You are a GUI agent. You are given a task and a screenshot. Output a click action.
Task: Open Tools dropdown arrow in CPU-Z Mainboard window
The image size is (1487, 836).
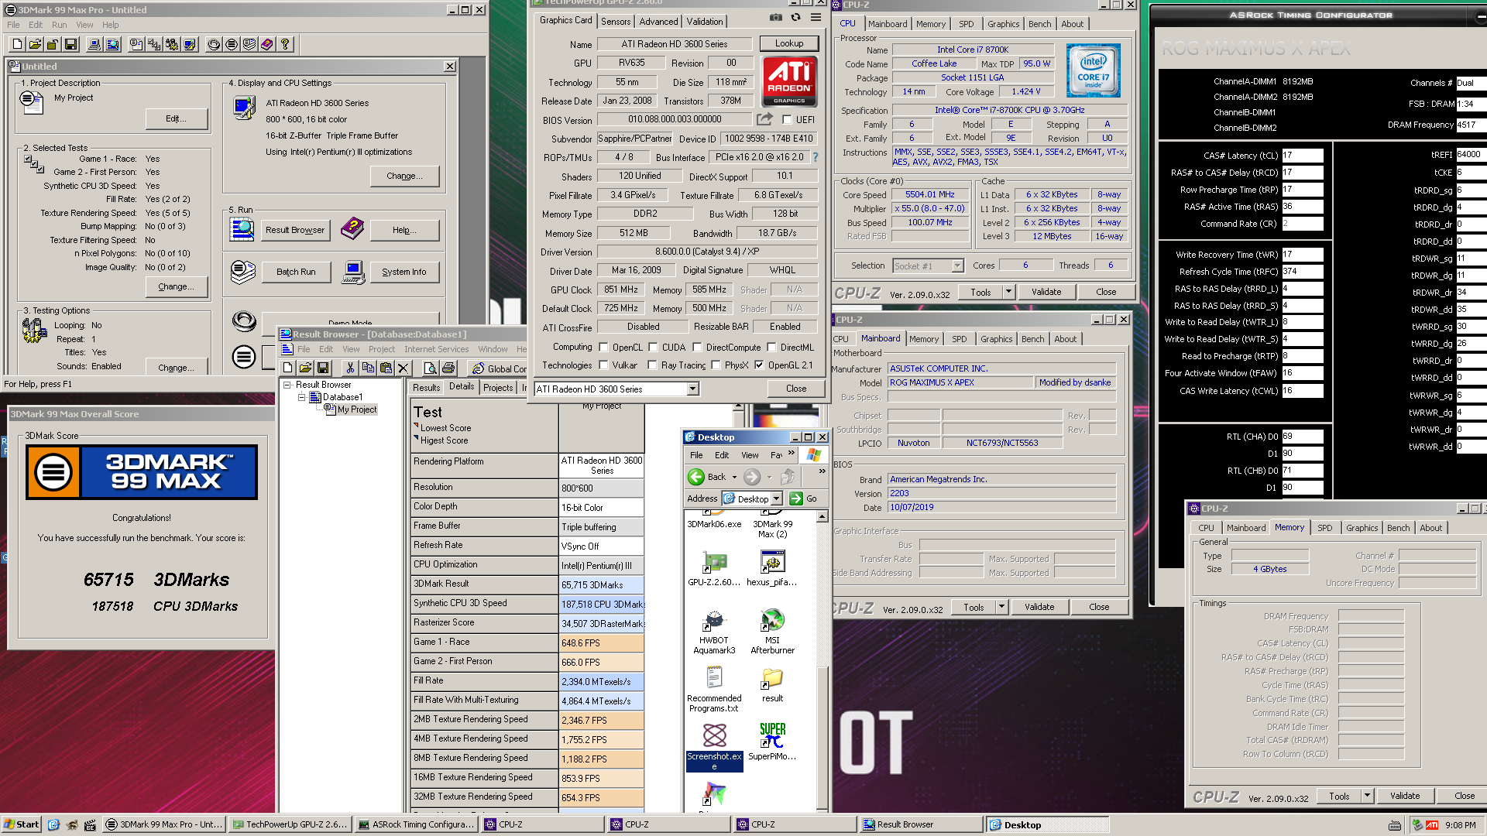click(1001, 607)
